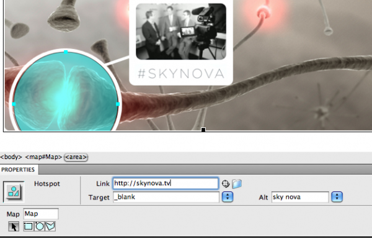Open the Target dropdown arrows

point(228,197)
